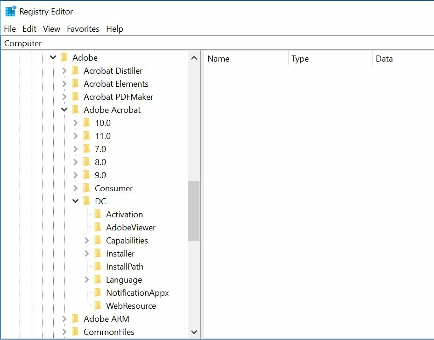Screen dimensions: 434x340
Task: Open the Help menu
Action: (x=114, y=29)
